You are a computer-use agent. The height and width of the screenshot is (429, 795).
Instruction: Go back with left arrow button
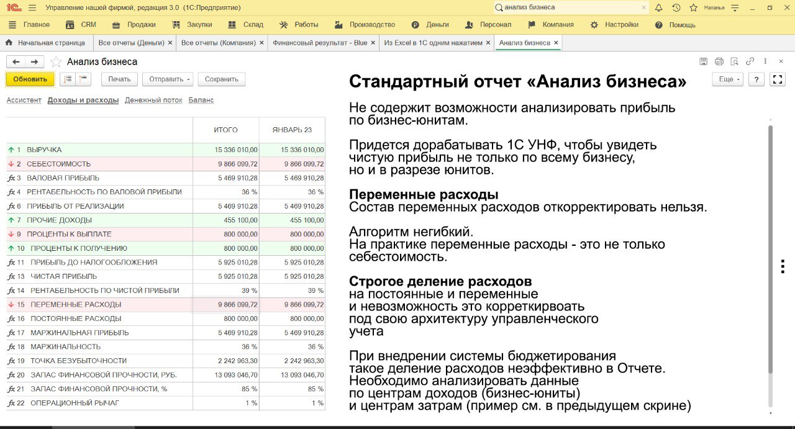(16, 61)
